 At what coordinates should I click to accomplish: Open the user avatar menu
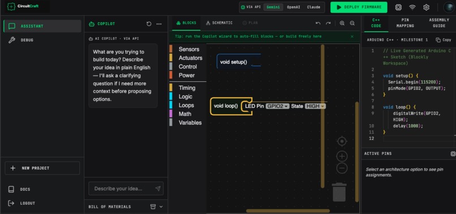tap(449, 7)
